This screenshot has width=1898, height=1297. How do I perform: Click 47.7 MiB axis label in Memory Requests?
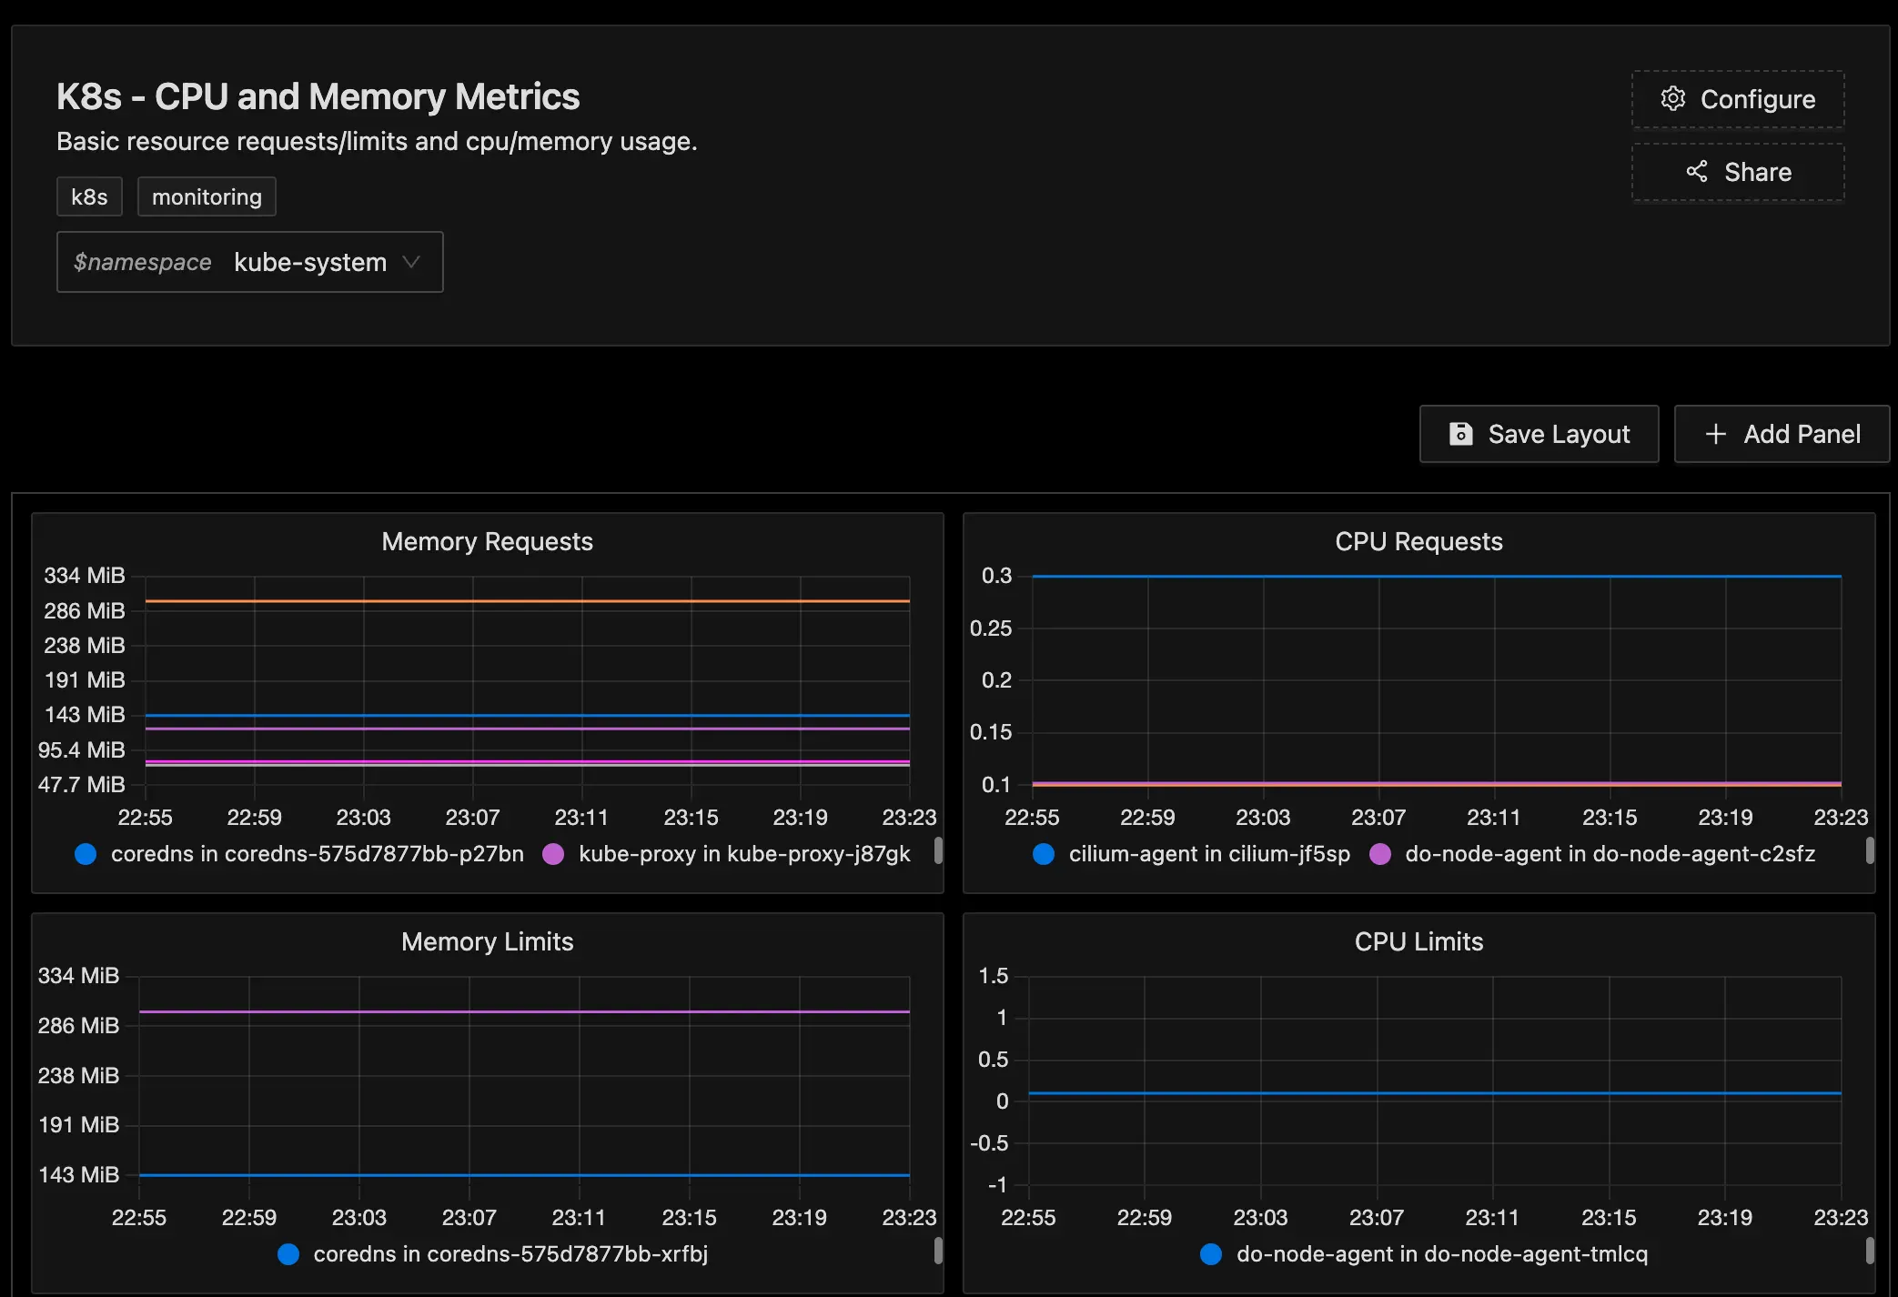click(81, 784)
